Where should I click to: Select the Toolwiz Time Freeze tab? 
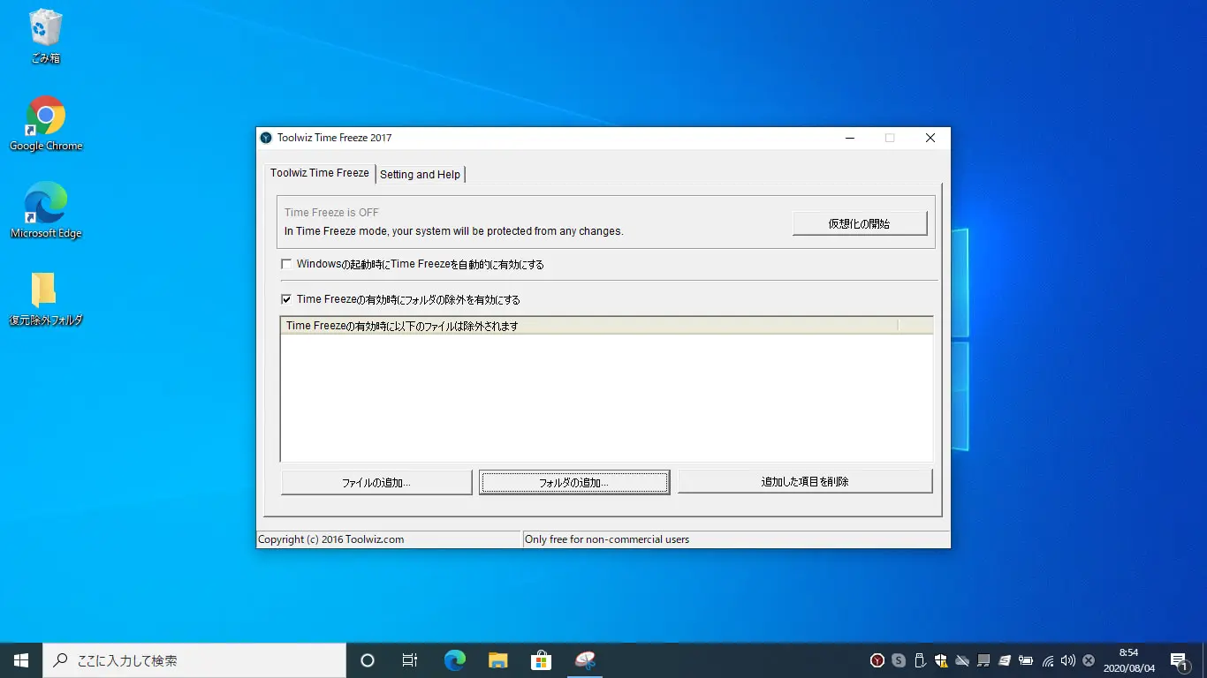click(320, 173)
